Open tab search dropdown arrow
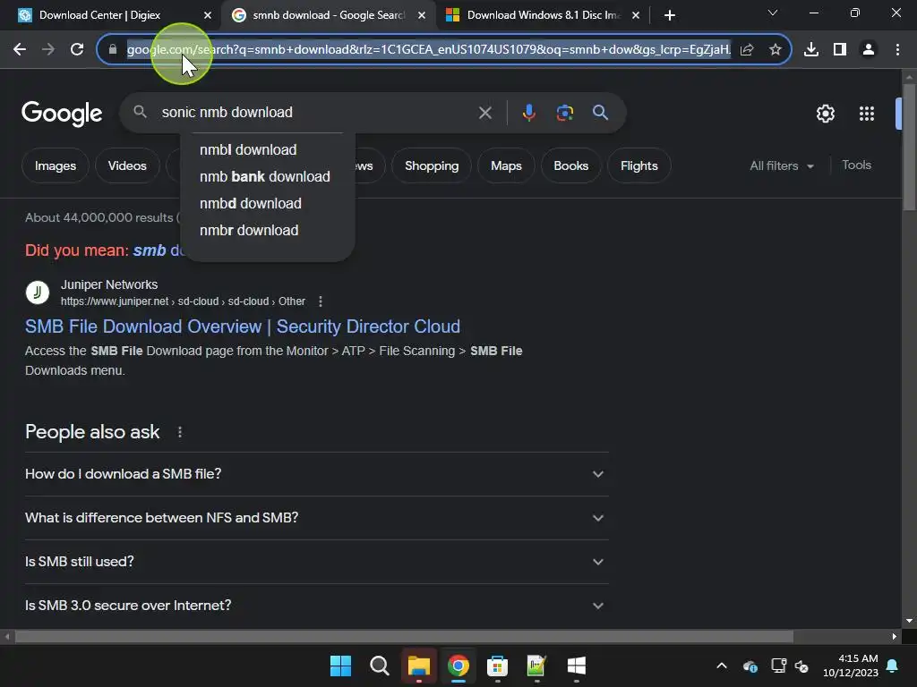 (773, 13)
